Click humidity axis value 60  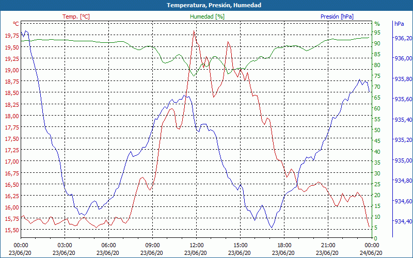(x=377, y=108)
